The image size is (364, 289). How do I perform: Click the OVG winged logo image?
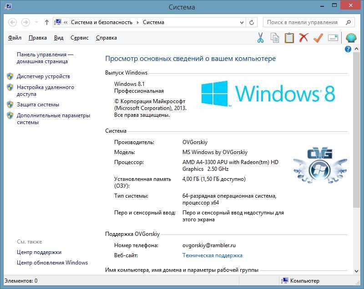pos(320,165)
